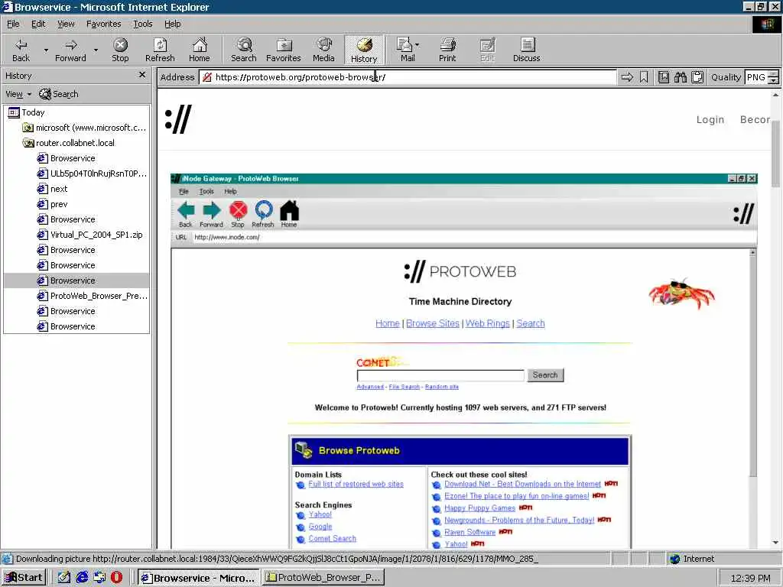This screenshot has height=587, width=783.
Task: Decrease Quality with the spinner down arrow
Action: point(774,80)
